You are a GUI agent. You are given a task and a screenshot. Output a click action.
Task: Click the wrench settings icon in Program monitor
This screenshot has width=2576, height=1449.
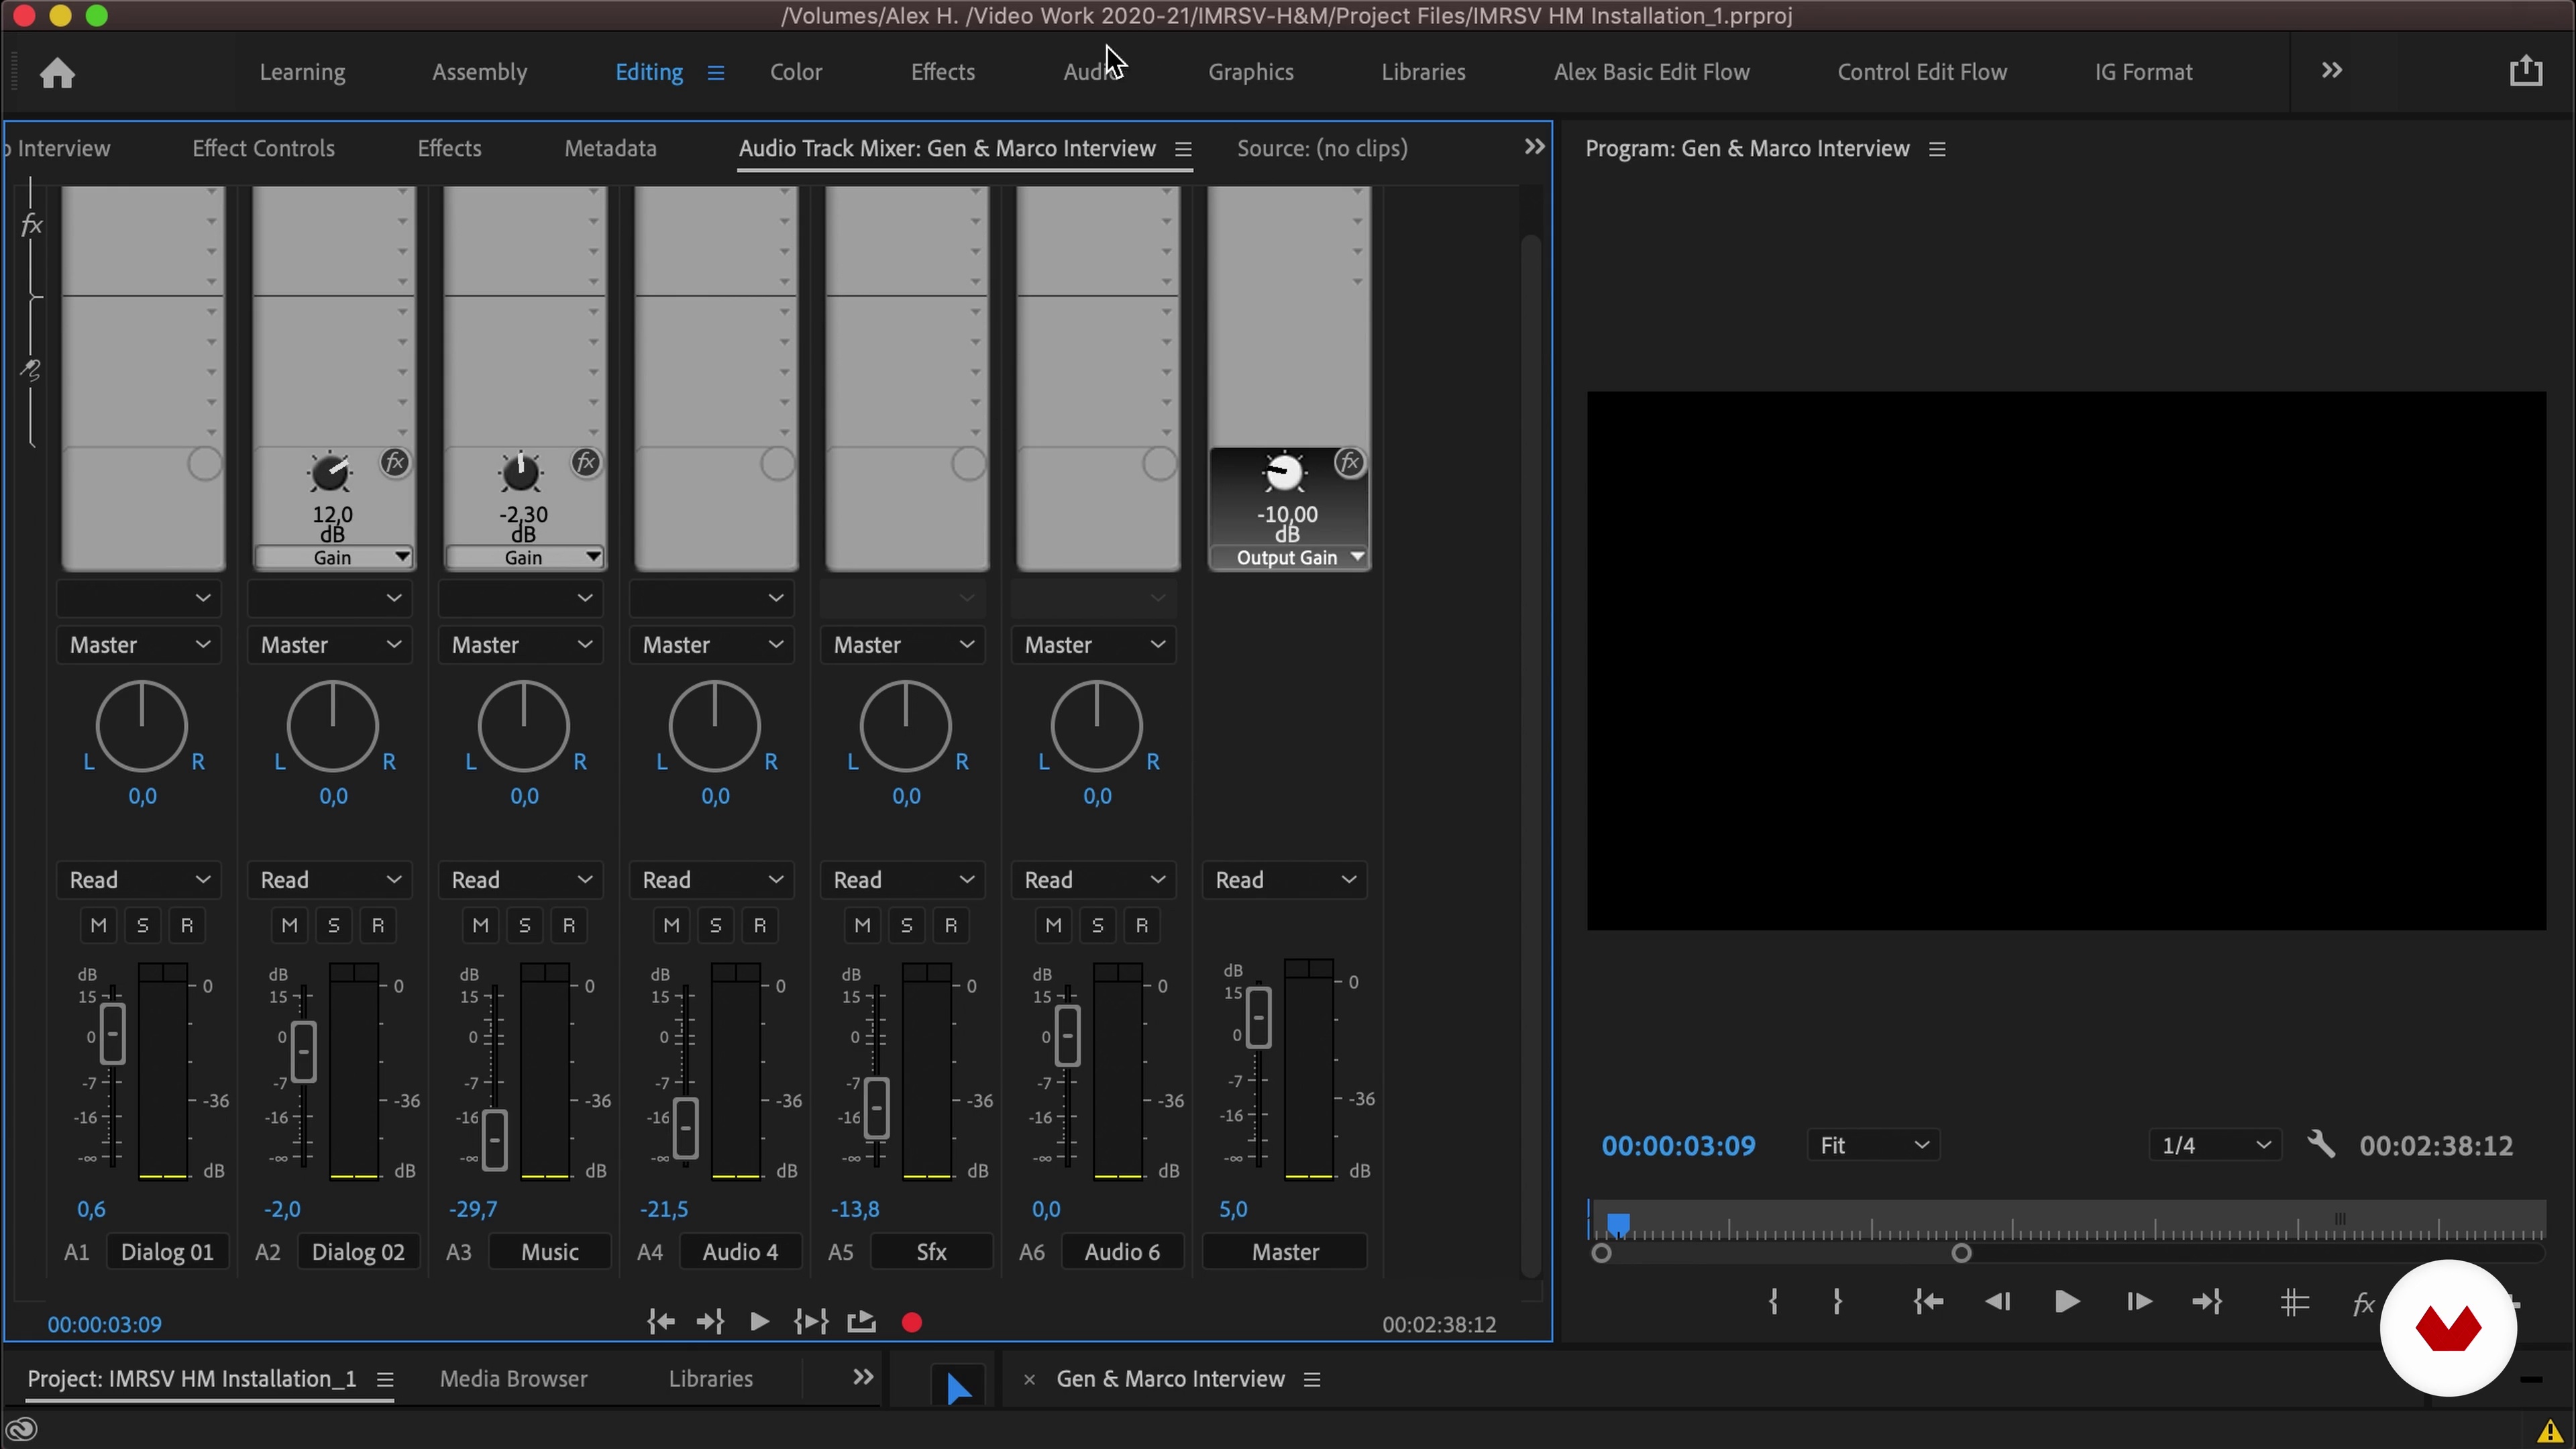(x=2321, y=1145)
